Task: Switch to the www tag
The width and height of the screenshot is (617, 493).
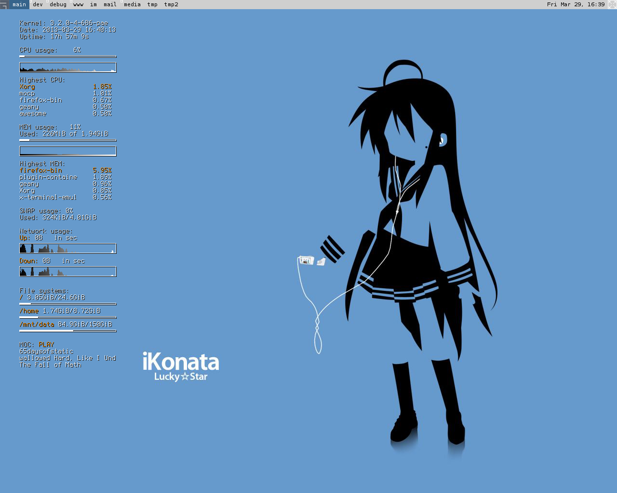Action: click(78, 4)
